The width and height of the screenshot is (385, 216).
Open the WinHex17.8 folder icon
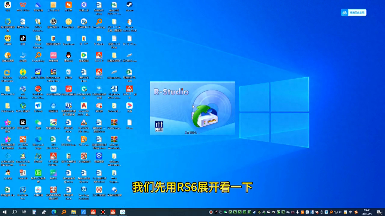pyautogui.click(x=8, y=89)
